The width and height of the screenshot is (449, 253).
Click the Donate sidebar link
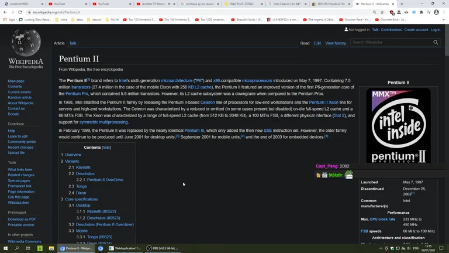pos(13,114)
